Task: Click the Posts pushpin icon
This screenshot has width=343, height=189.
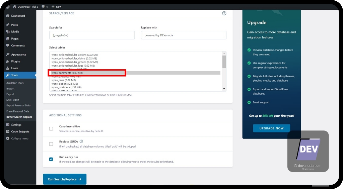Action: pos(8,25)
